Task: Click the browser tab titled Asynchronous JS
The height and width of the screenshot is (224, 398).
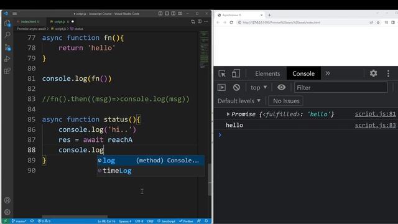Action: point(240,15)
